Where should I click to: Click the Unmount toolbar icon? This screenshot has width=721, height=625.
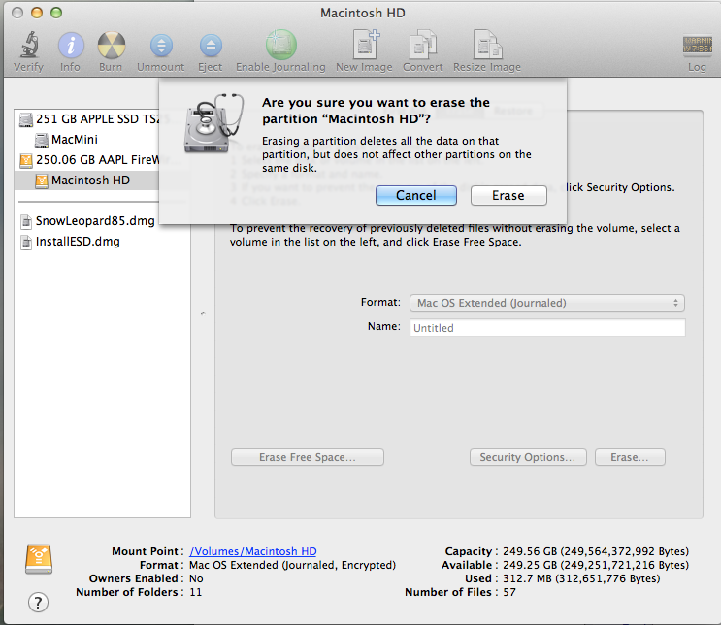point(161,46)
